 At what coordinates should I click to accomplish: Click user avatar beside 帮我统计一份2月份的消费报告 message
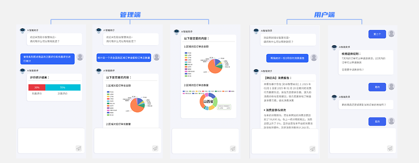click(x=314, y=58)
